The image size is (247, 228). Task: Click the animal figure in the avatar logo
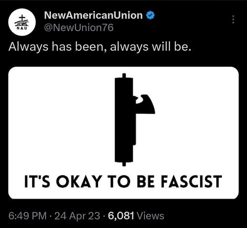pos(22,23)
